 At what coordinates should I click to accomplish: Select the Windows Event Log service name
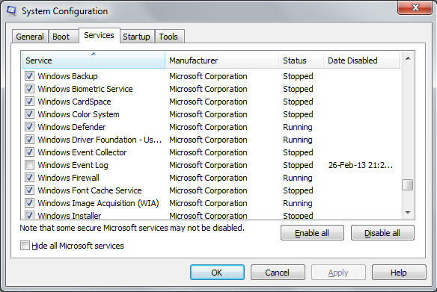pos(73,165)
